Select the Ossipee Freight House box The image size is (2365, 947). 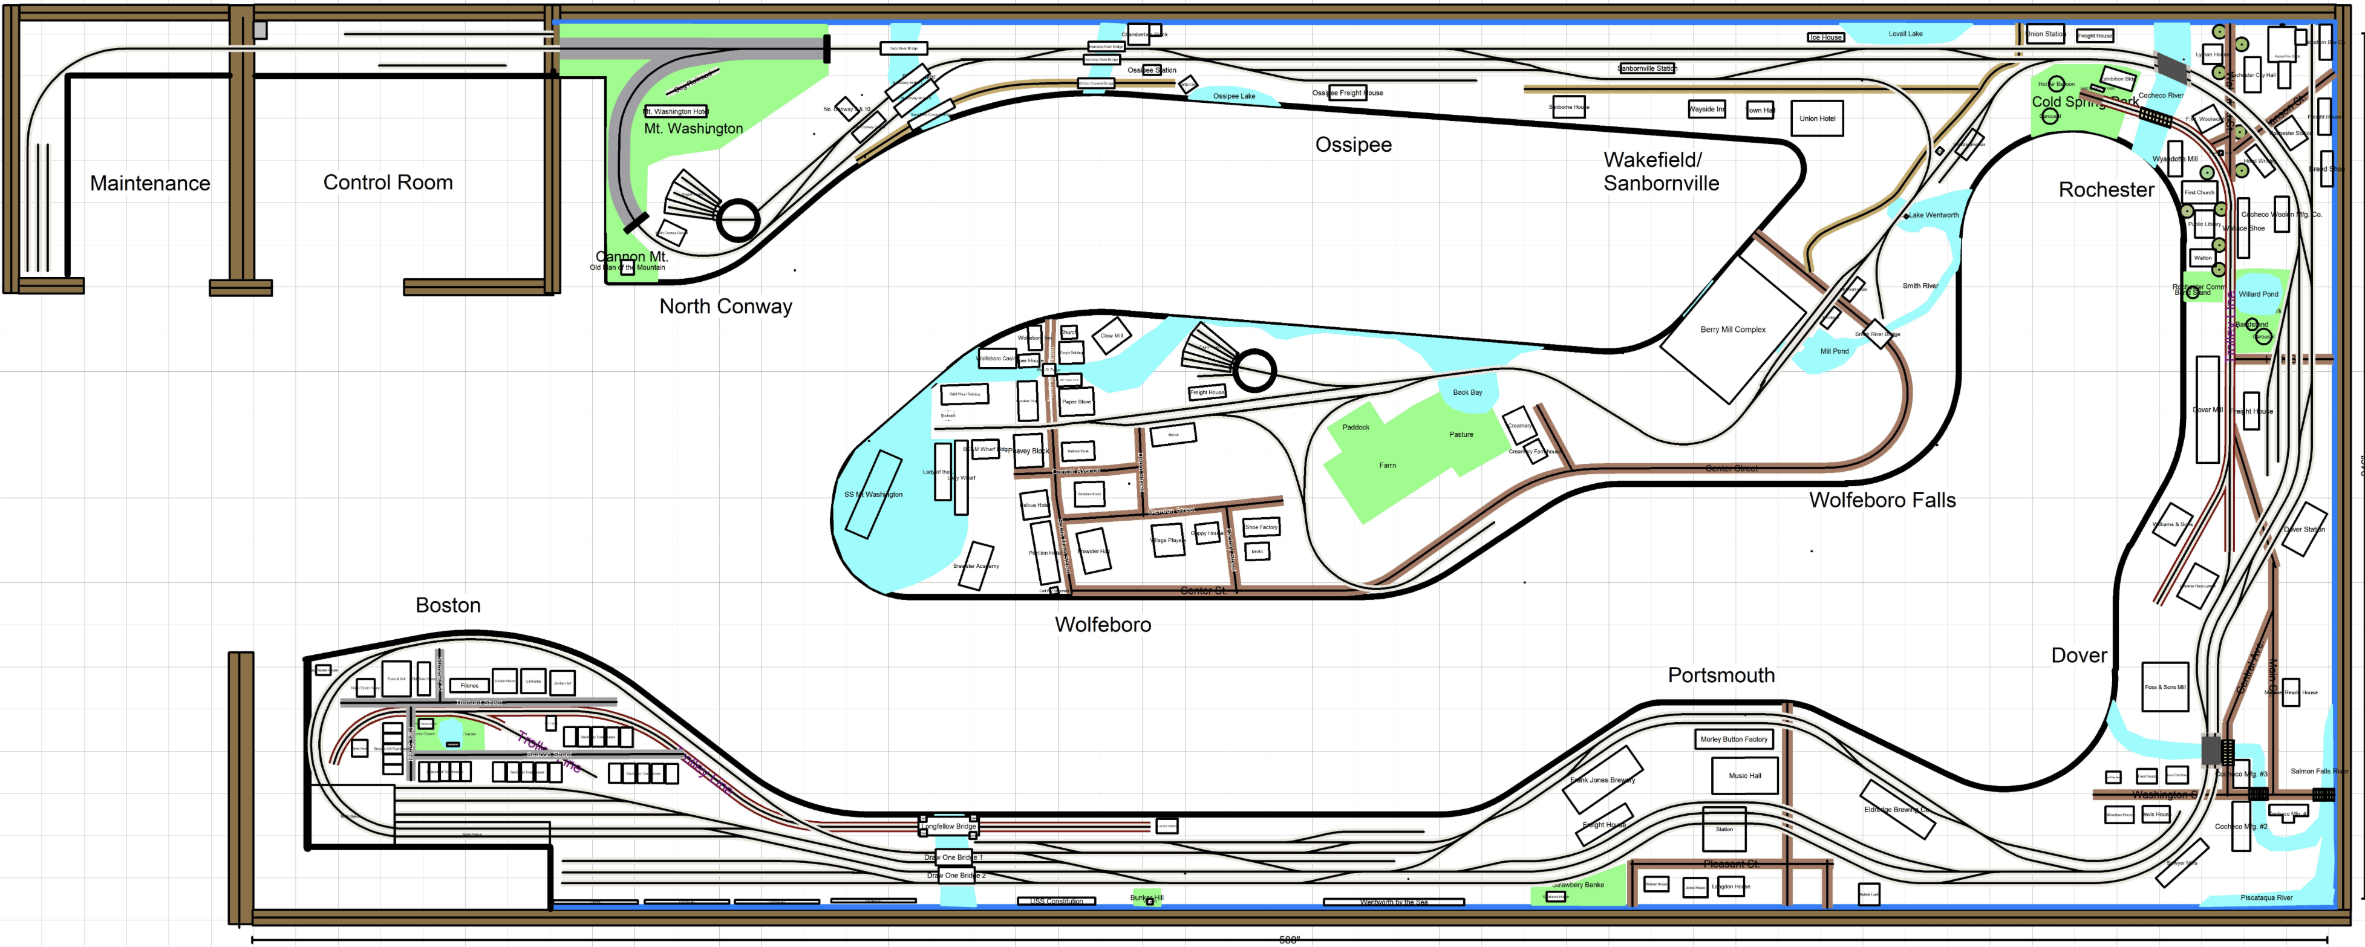point(1348,93)
